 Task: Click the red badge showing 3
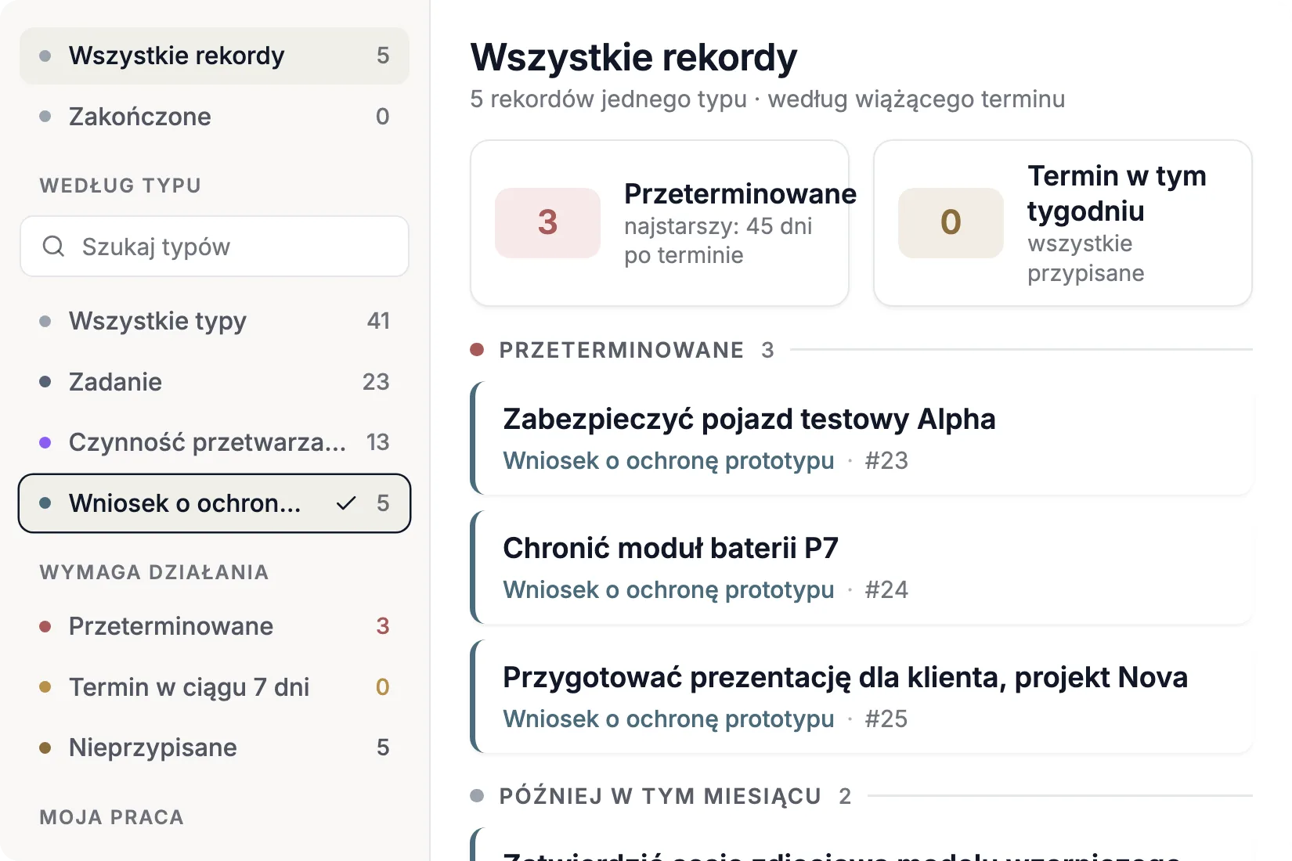[547, 223]
